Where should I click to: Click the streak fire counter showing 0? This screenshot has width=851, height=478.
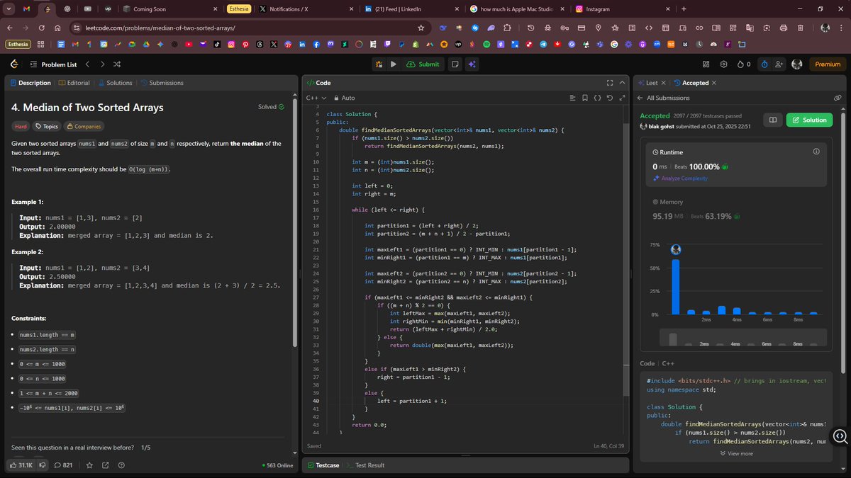(x=744, y=64)
